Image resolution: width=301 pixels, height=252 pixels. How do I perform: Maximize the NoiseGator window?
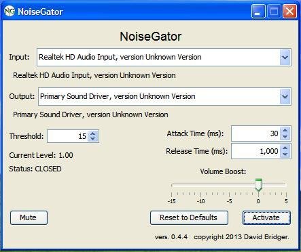(x=274, y=11)
